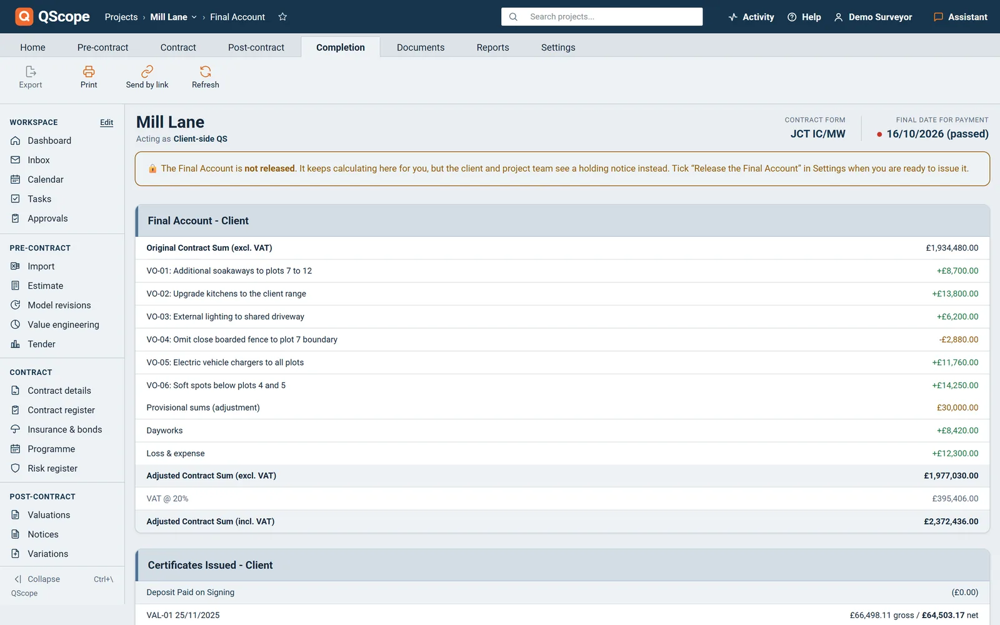
Task: Click the workspace Edit link
Action: click(x=107, y=122)
